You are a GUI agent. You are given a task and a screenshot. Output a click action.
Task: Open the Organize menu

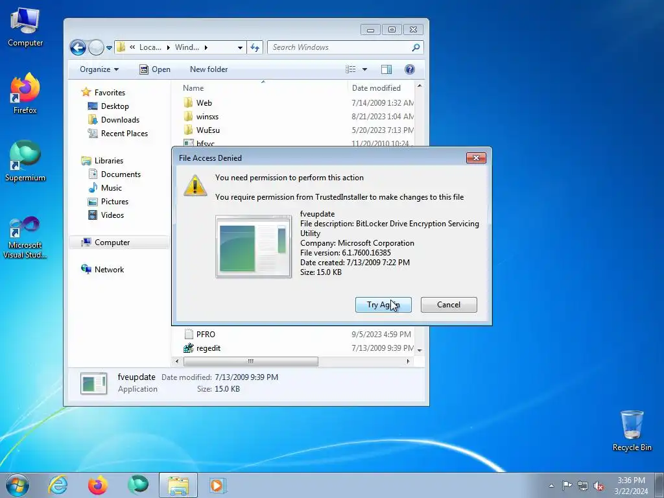click(x=99, y=69)
